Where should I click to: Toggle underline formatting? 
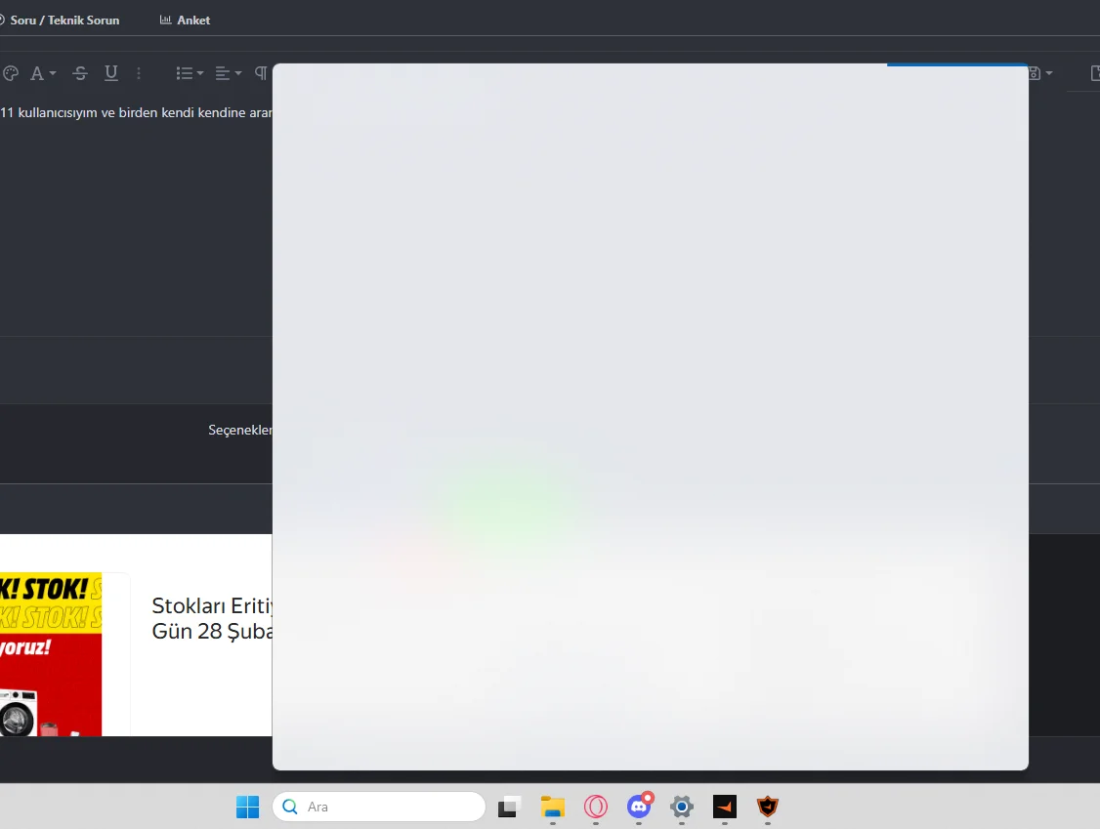tap(110, 73)
